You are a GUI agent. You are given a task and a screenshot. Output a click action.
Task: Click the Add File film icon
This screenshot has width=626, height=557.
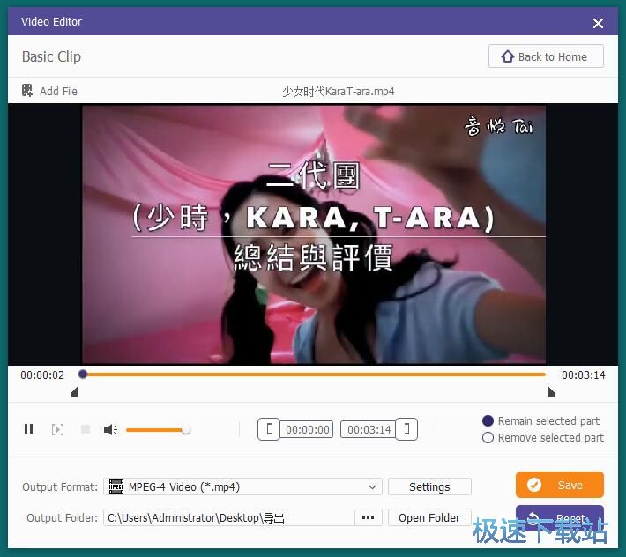(x=27, y=91)
